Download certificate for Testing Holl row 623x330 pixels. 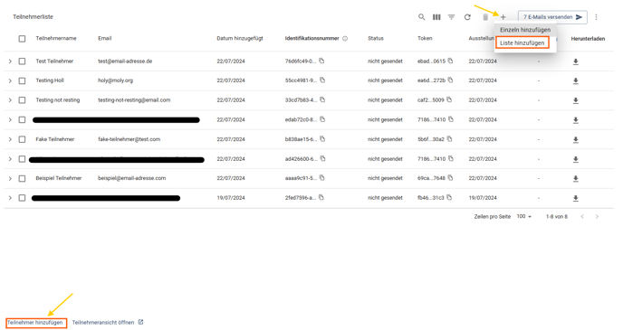coord(575,81)
